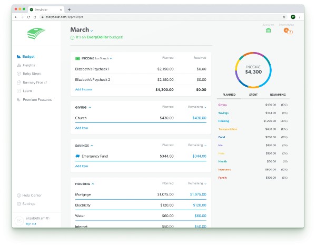316x247 pixels.
Task: Open Help Center link
Action: click(x=32, y=195)
